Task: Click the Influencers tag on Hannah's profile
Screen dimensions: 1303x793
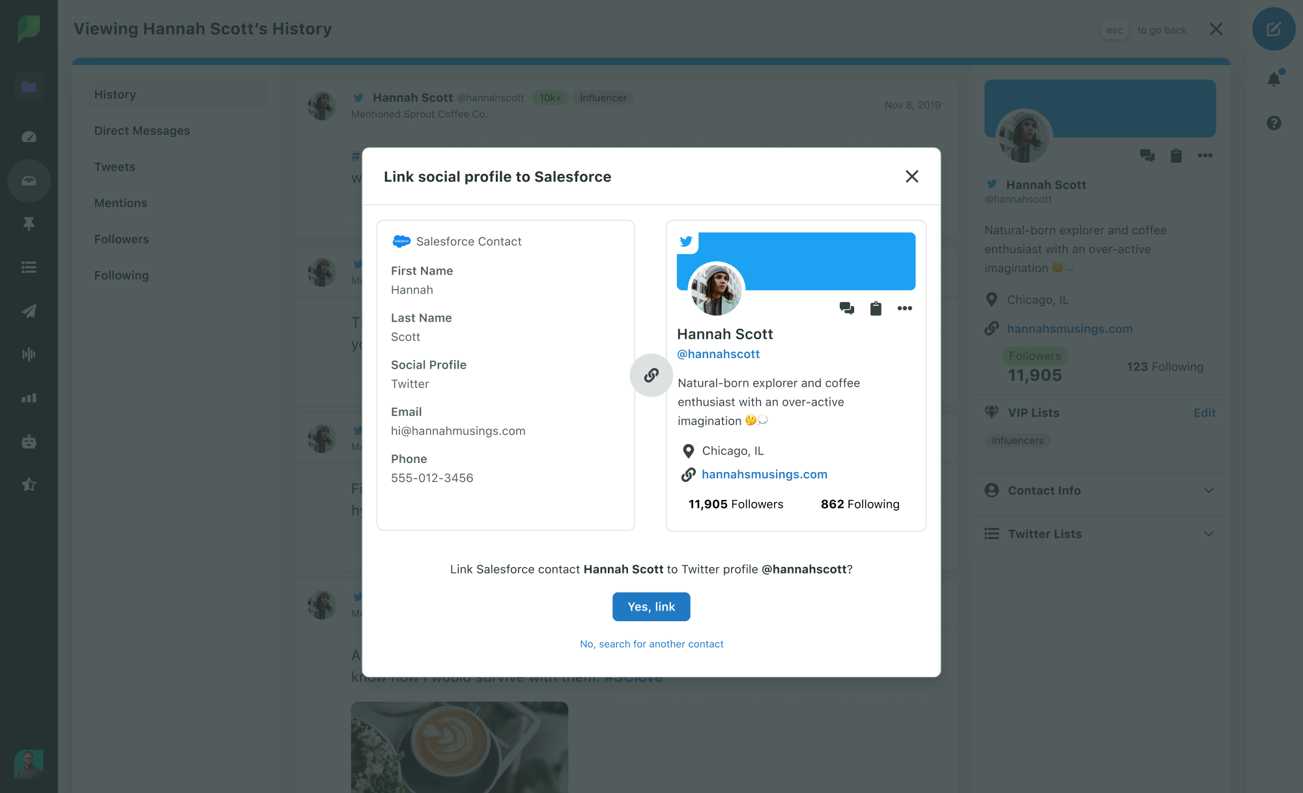Action: point(1017,439)
